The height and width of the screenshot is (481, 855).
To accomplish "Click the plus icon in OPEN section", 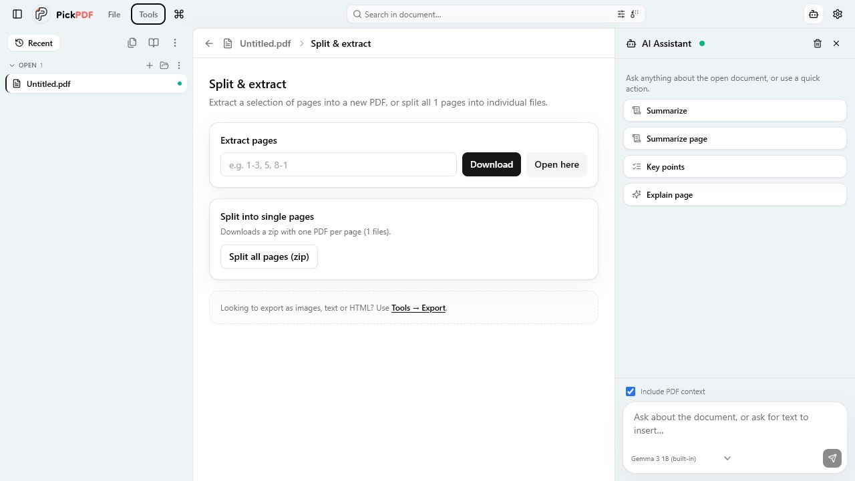I will click(150, 65).
